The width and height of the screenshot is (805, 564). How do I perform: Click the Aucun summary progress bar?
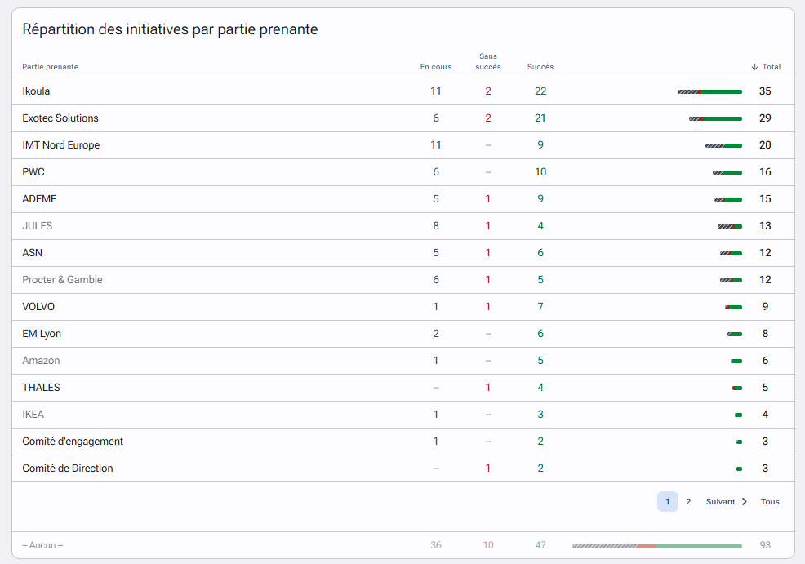tap(657, 546)
